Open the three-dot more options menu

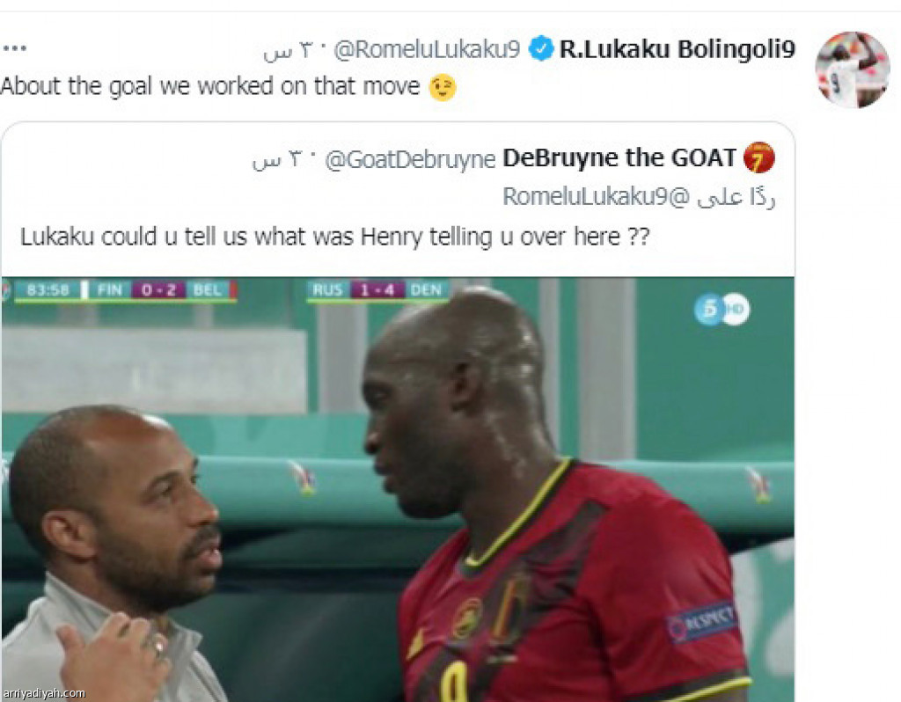pyautogui.click(x=14, y=48)
